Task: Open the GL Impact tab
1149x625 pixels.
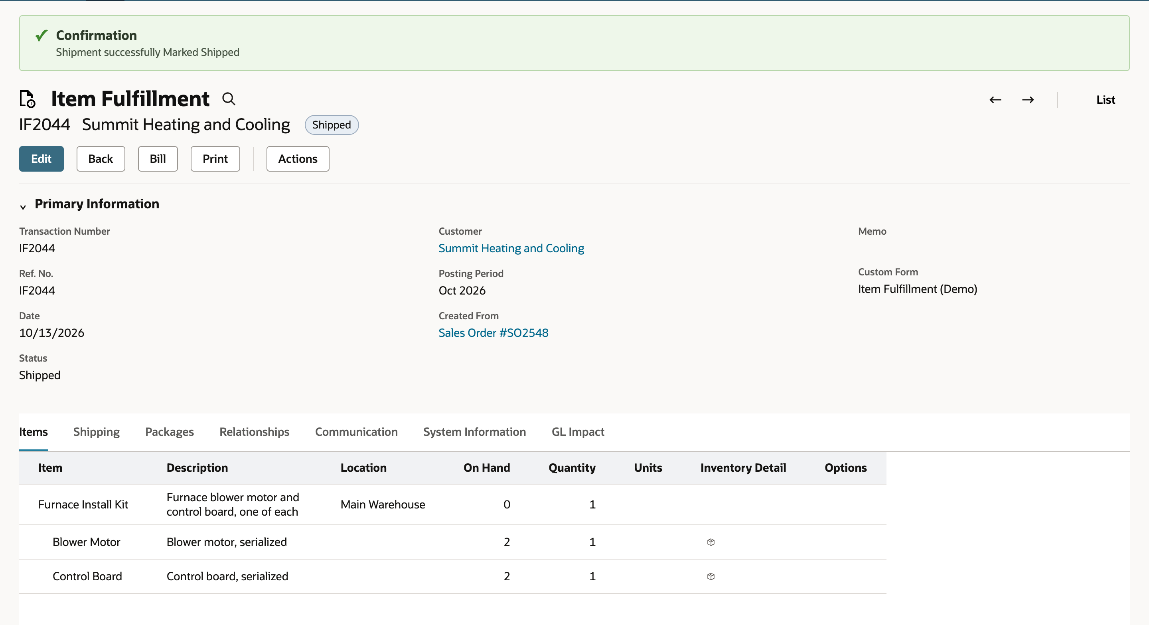Action: (578, 432)
